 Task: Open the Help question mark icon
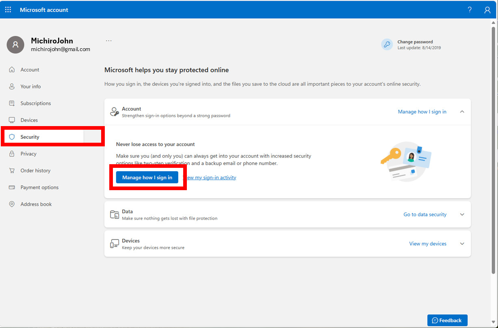[x=470, y=10]
